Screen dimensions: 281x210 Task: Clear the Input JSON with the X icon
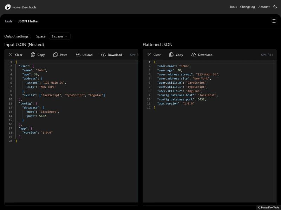coord(11,55)
